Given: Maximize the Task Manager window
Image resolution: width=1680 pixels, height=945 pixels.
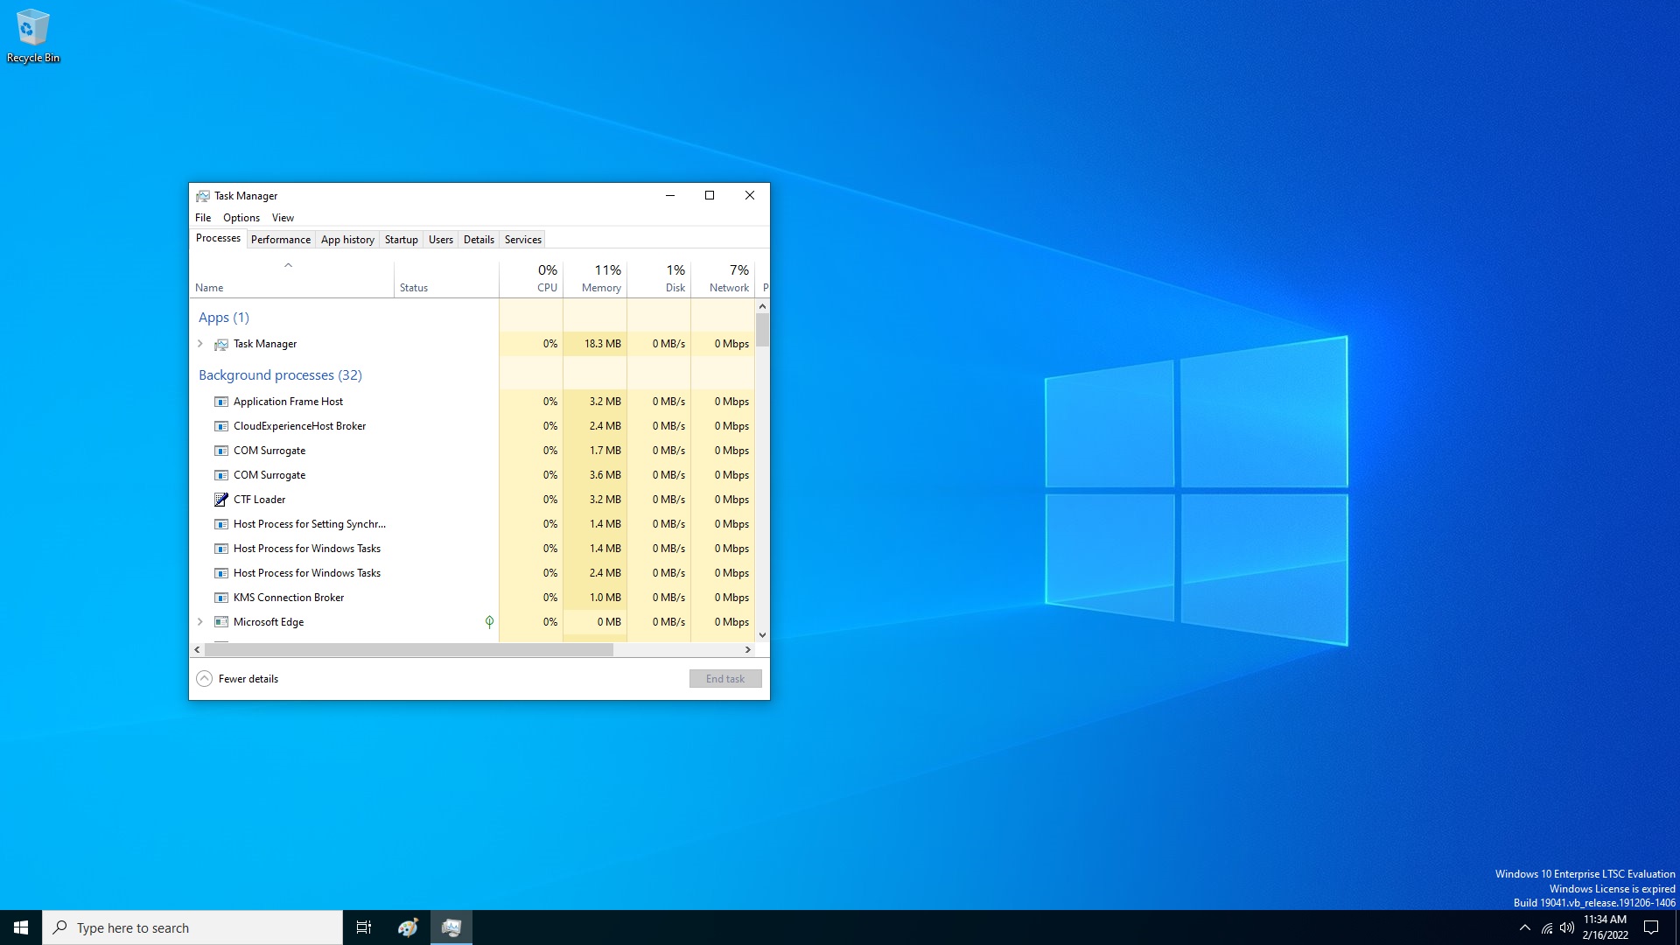Looking at the screenshot, I should click(x=710, y=195).
